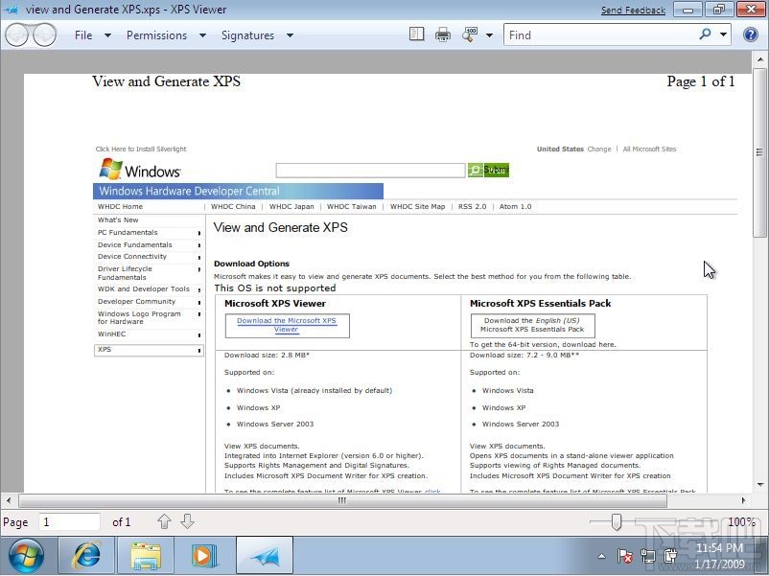Open the Signatures menu
Screen dimensions: 769x576
tap(247, 35)
